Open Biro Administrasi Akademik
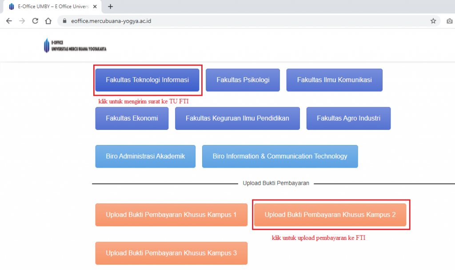This screenshot has width=455, height=270. pos(145,156)
